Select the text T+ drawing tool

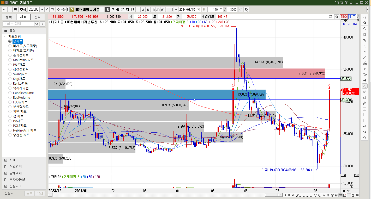coord(365,69)
